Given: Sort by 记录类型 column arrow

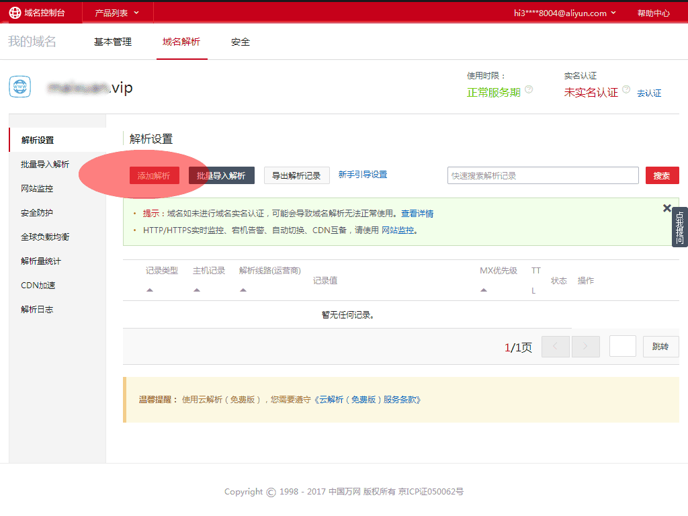Looking at the screenshot, I should [x=150, y=290].
